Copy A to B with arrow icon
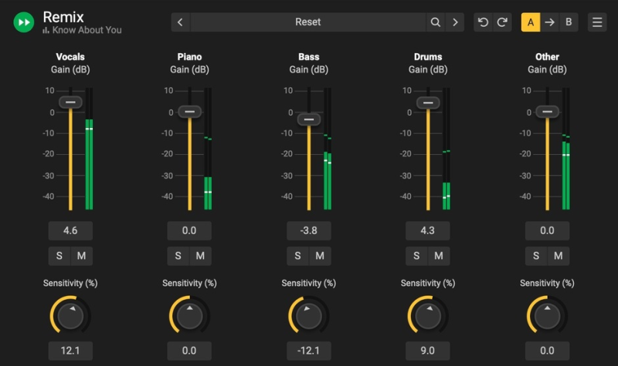618x366 pixels. click(x=549, y=22)
